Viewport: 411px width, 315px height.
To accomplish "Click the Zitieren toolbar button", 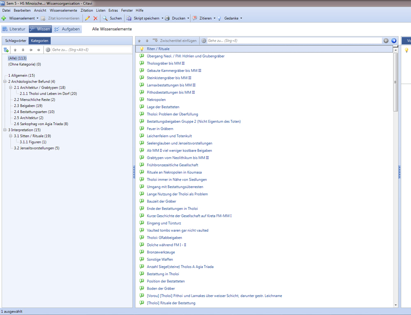I will coord(202,18).
